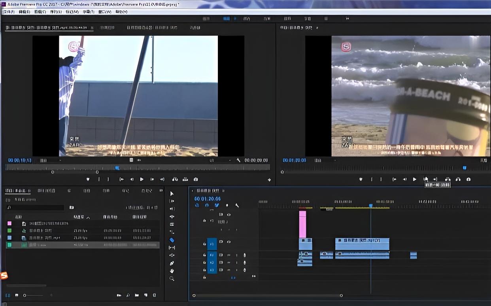Screen dimensions: 491x306
Task: Click the Sogou input method icon
Action: pos(4,276)
